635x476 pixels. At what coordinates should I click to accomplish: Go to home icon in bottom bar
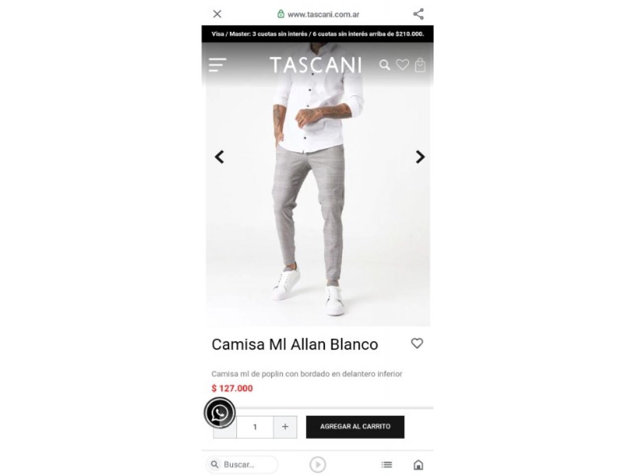pos(418,465)
